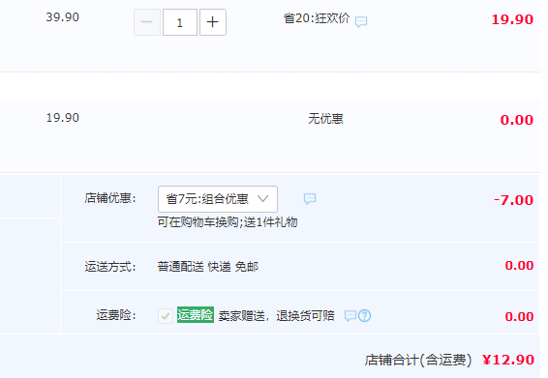
Task: Click the second row's 0.00 subtotal
Action: pyautogui.click(x=517, y=120)
